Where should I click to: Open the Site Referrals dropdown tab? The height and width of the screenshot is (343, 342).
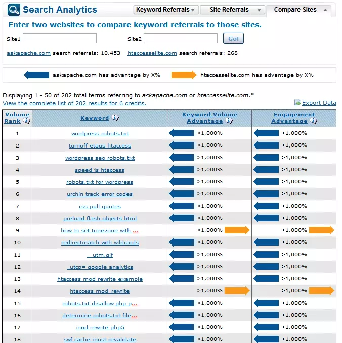[232, 10]
